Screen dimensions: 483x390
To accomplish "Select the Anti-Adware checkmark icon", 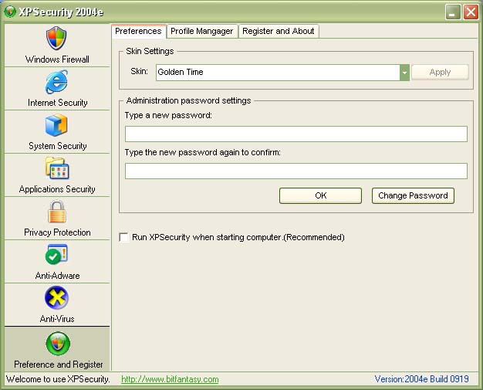I will (x=56, y=255).
